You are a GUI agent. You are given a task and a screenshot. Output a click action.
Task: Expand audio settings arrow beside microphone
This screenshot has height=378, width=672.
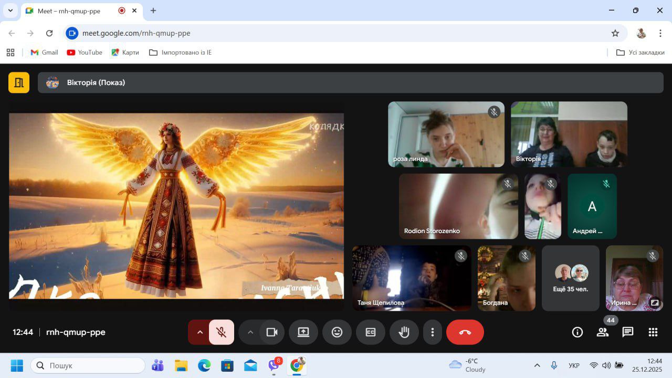tap(199, 332)
